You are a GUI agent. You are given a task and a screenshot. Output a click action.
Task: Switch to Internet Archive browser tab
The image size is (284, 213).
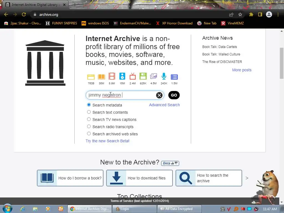tap(35, 5)
